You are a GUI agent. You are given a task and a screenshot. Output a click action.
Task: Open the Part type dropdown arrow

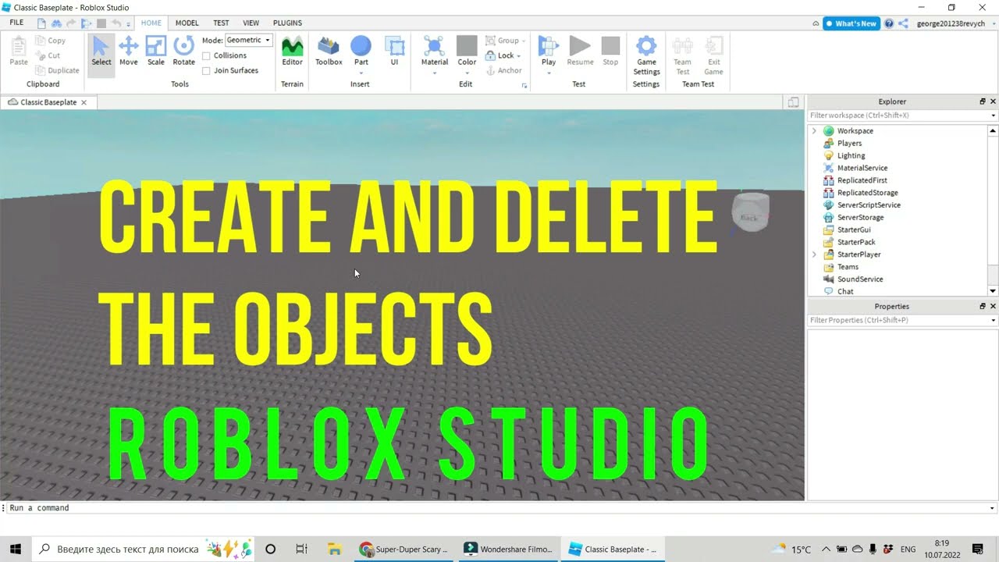coord(361,73)
